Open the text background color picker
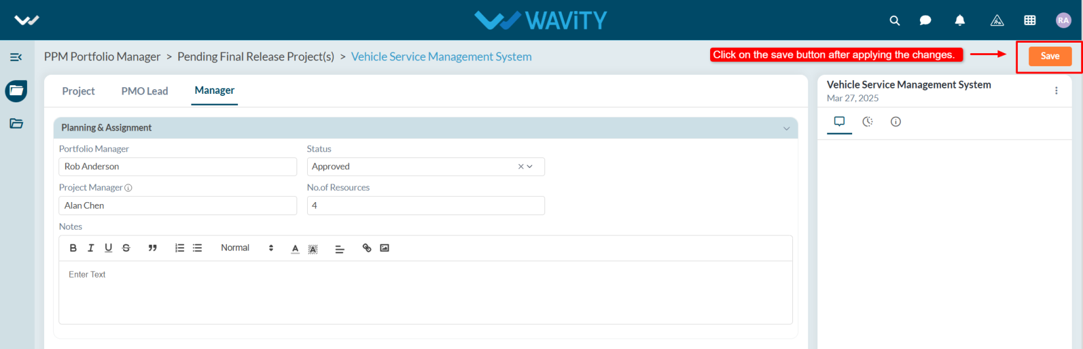 [313, 249]
